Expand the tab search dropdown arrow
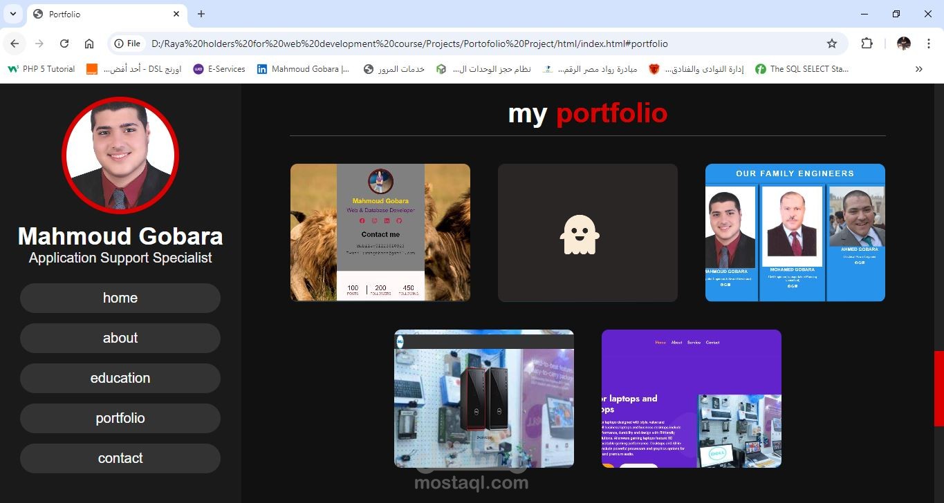This screenshot has width=944, height=503. coord(13,14)
